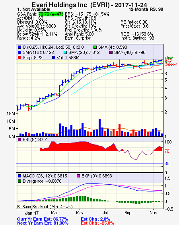Click the red Est Chg: -25.0% text
This screenshot has width=179, height=225.
pyautogui.click(x=97, y=223)
